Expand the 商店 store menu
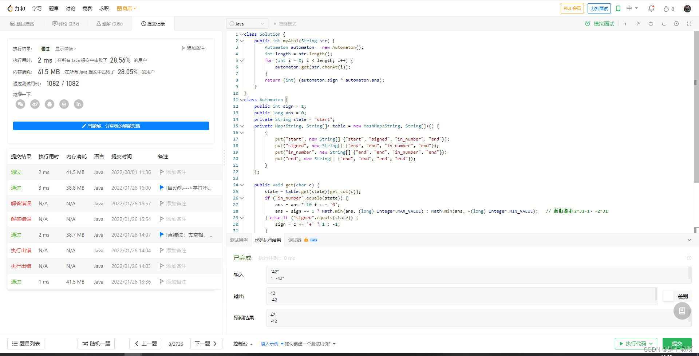The height and width of the screenshot is (356, 699). pos(126,8)
